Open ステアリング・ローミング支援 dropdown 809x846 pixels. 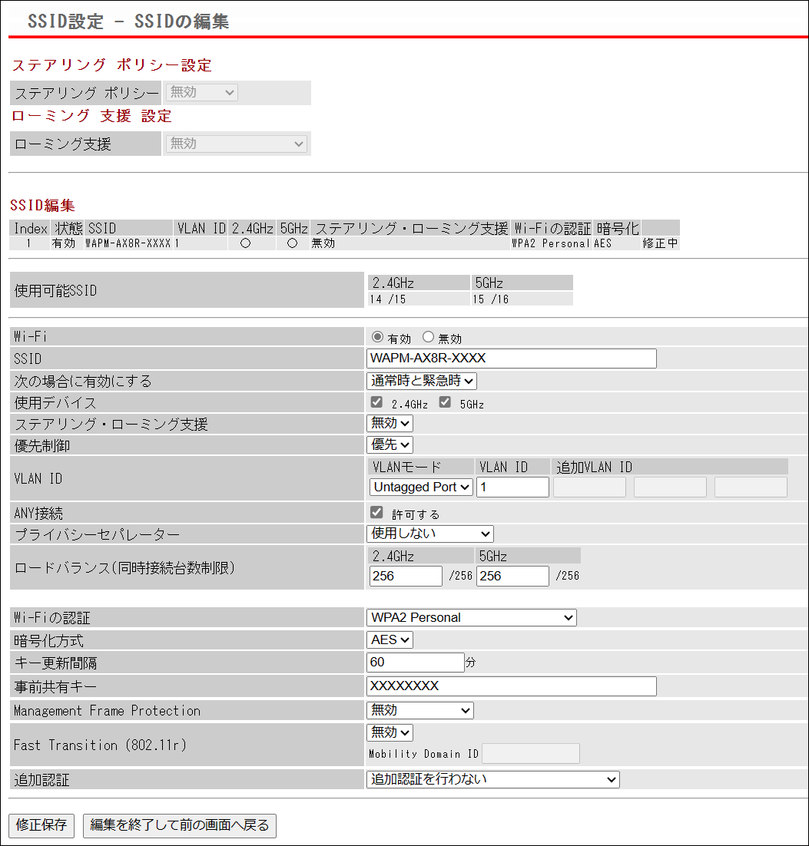tap(390, 423)
